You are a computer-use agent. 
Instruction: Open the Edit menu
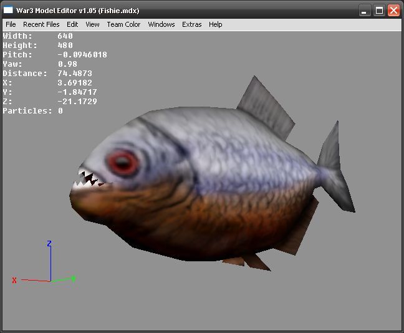point(72,24)
